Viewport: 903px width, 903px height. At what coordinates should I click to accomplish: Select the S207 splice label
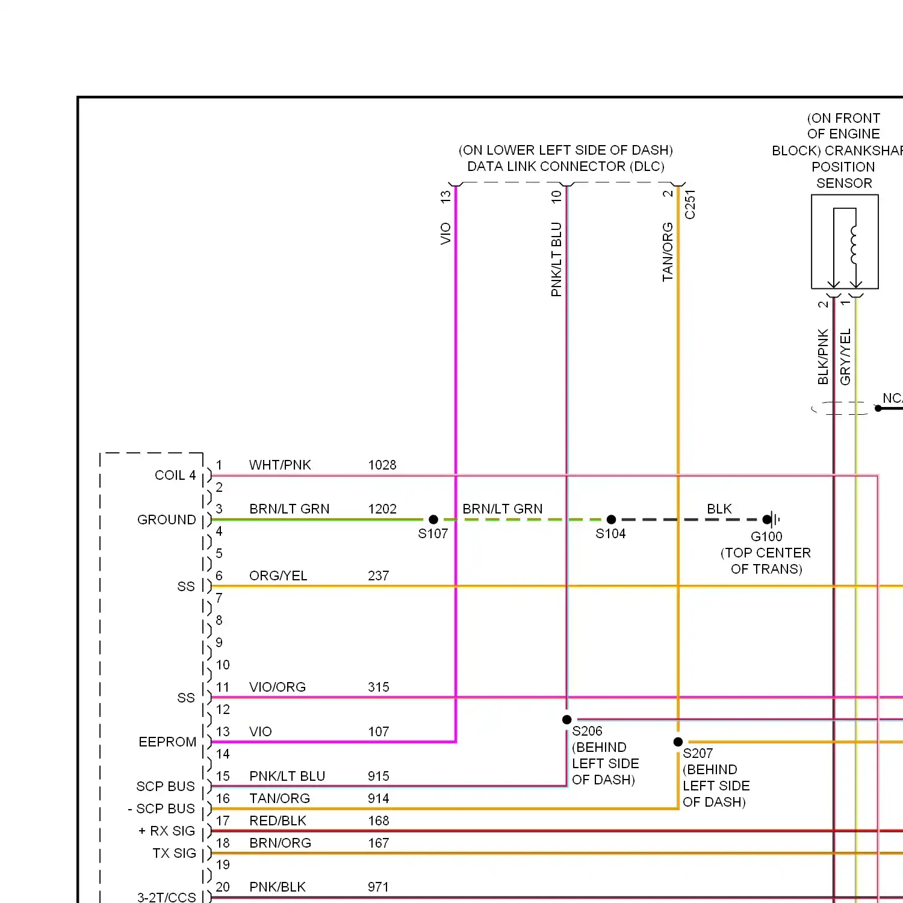(x=698, y=753)
